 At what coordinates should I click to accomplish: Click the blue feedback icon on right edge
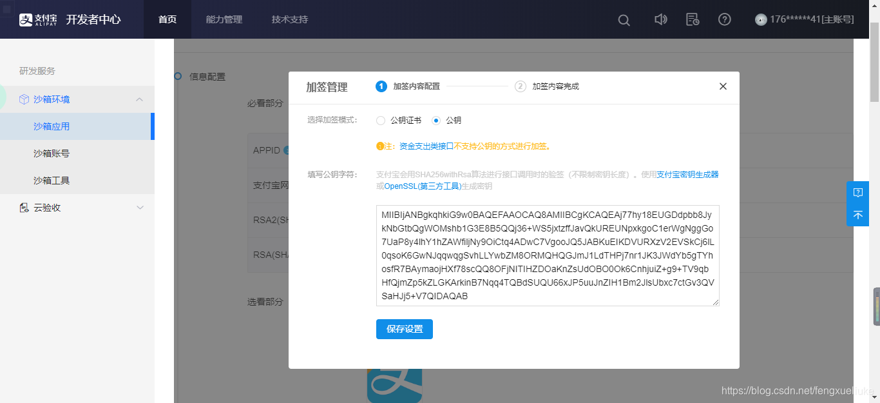857,192
